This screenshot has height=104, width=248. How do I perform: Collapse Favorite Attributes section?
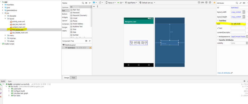point(218,40)
